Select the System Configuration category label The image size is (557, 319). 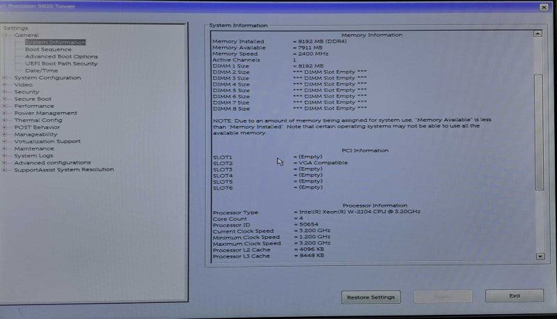[x=47, y=77]
